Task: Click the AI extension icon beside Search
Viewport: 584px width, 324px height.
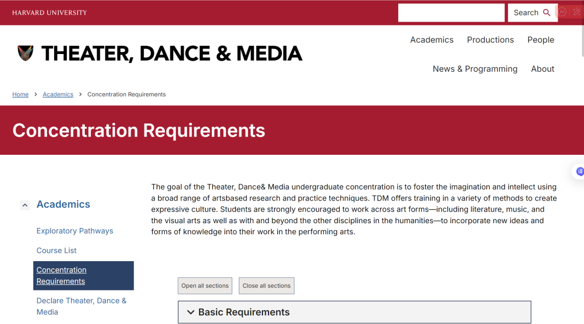Action: pyautogui.click(x=562, y=12)
